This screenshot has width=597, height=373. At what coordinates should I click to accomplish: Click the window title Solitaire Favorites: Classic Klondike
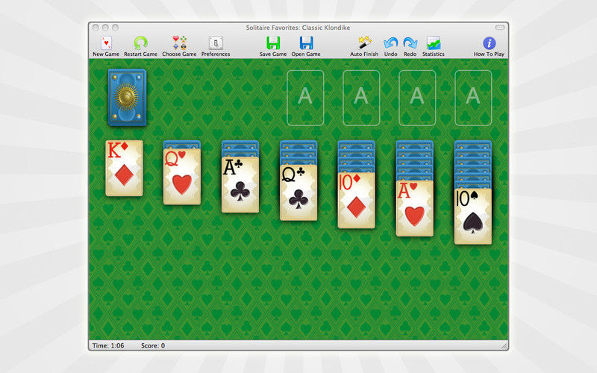[x=298, y=28]
